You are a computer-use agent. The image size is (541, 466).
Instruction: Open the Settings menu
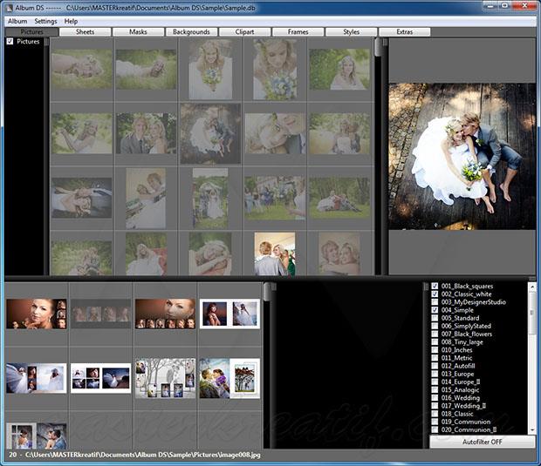(45, 21)
